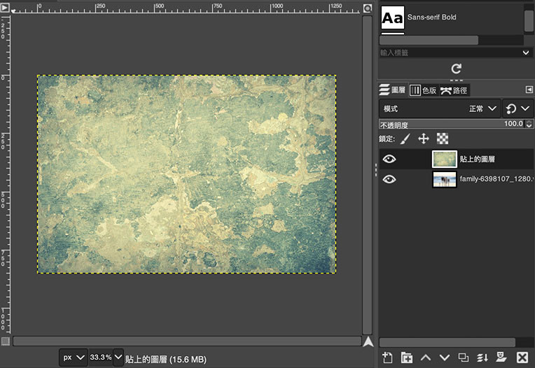Switch to the 色版 tab
The image size is (535, 368).
tap(424, 90)
